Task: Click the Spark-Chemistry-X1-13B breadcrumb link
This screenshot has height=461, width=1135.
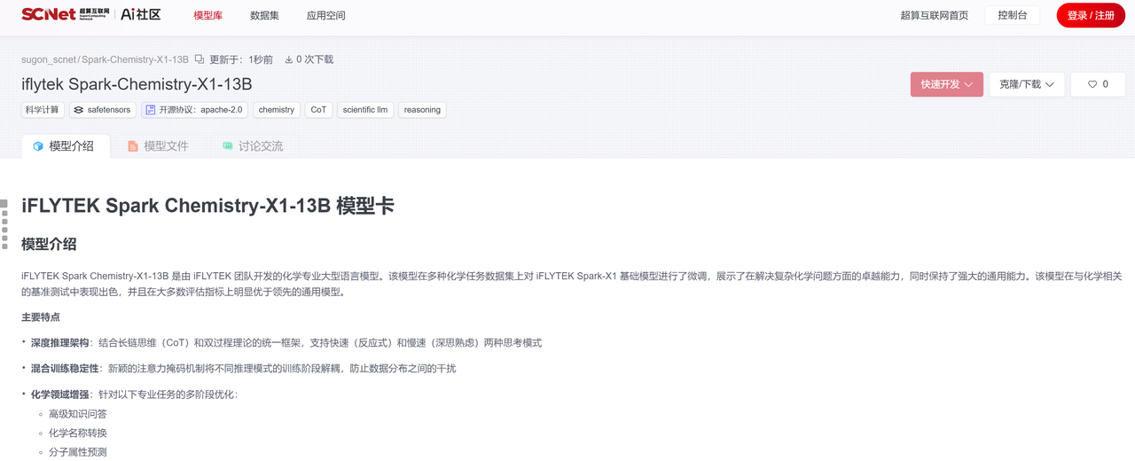Action: click(135, 59)
